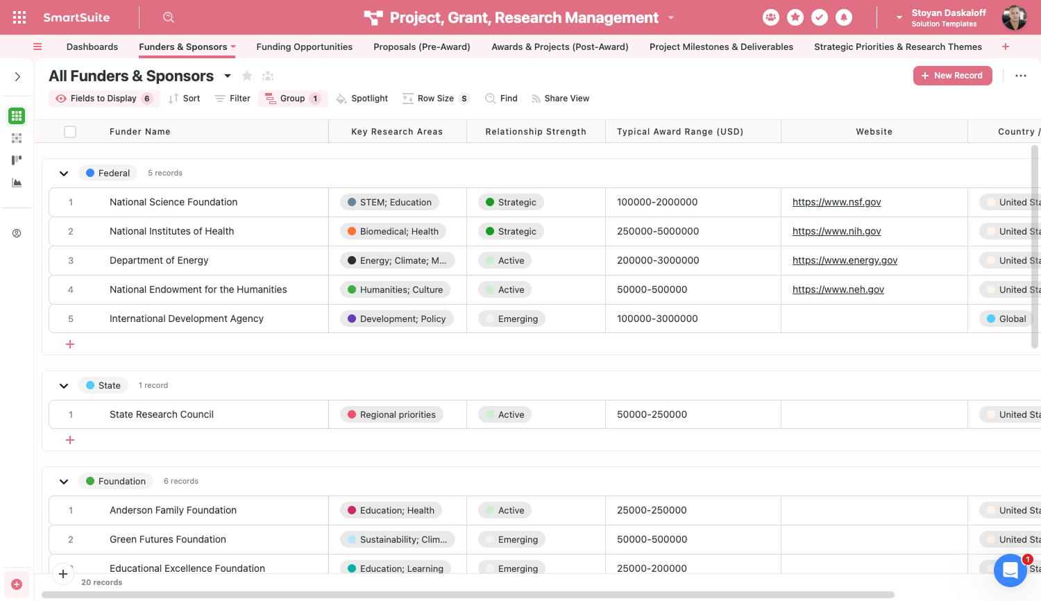The height and width of the screenshot is (601, 1041).
Task: Switch to the grid view icon in sidebar
Action: pos(17,116)
